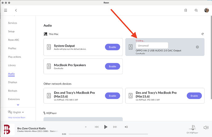
Task: Open the Services settings section
Action: click(x=13, y=23)
